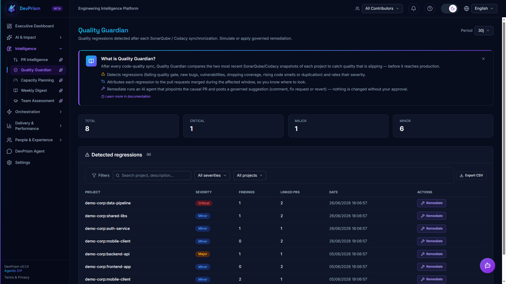506x284 pixels.
Task: Open PR Intelligence page
Action: pos(34,60)
